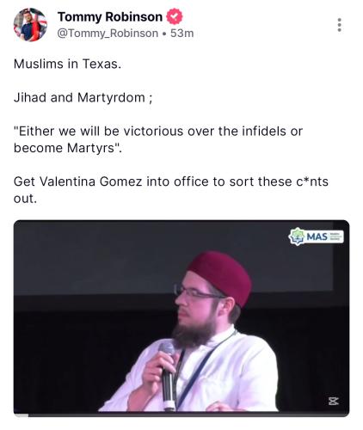
Task: Click the final word 'out.' in post
Action: click(25, 199)
